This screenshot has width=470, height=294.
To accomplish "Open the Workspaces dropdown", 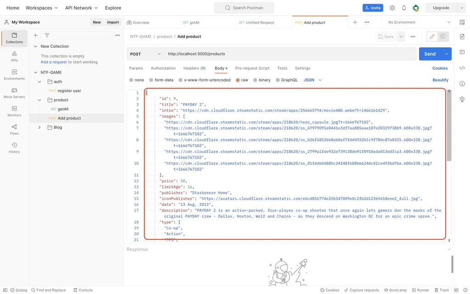I will tap(42, 8).
